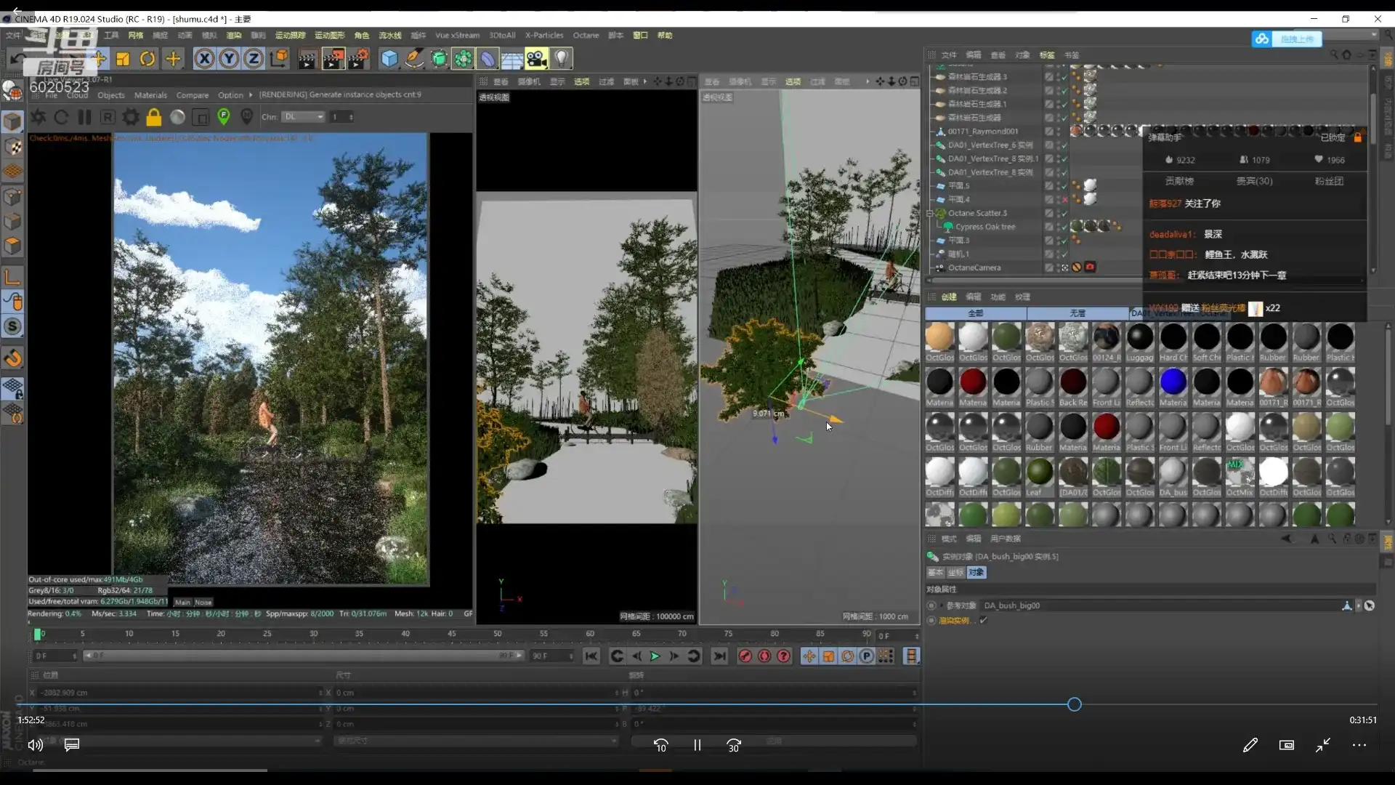Collapse the Octane Scatter.5 tree node
1395x785 pixels.
929,214
